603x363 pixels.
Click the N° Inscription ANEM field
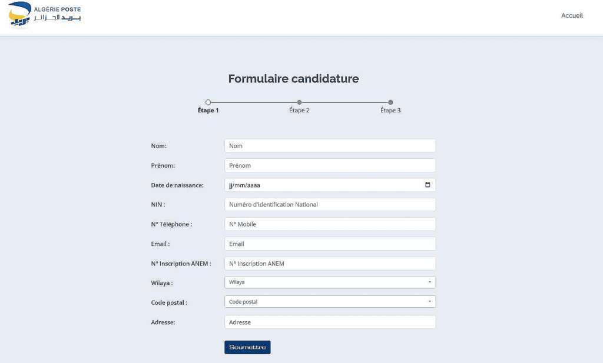[330, 264]
